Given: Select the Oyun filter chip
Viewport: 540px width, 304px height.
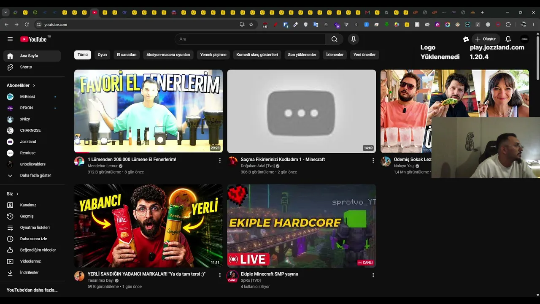Looking at the screenshot, I should pos(102,54).
